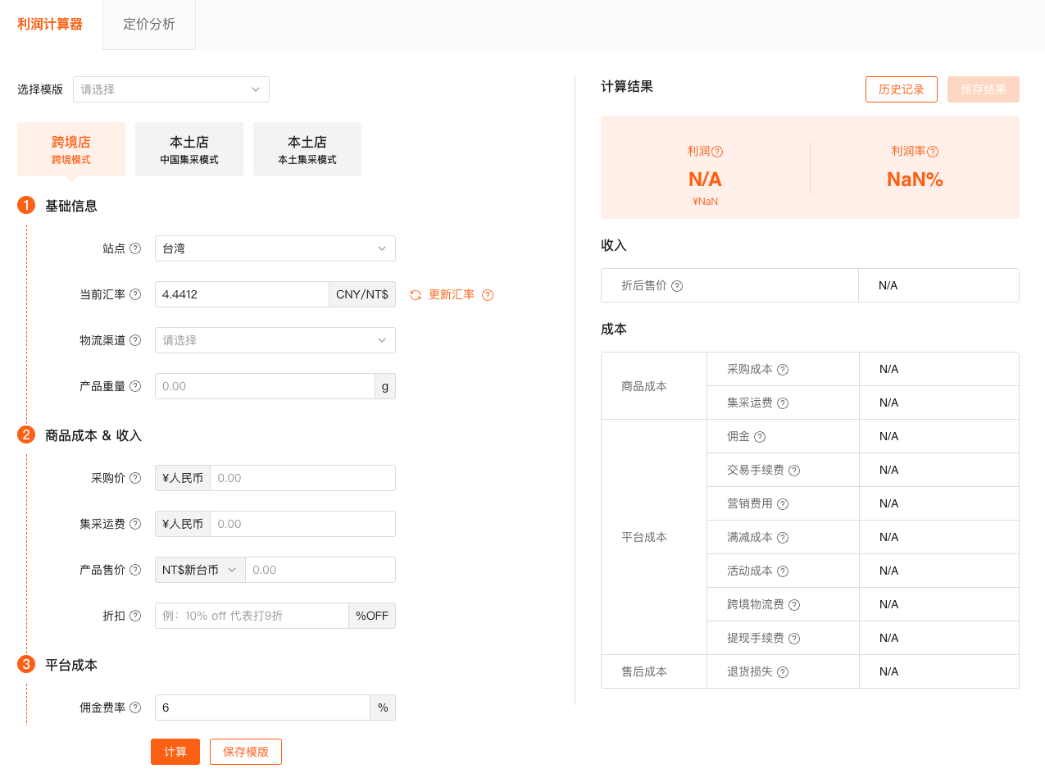
Task: Switch to the 利润计算器 tab
Action: point(50,25)
